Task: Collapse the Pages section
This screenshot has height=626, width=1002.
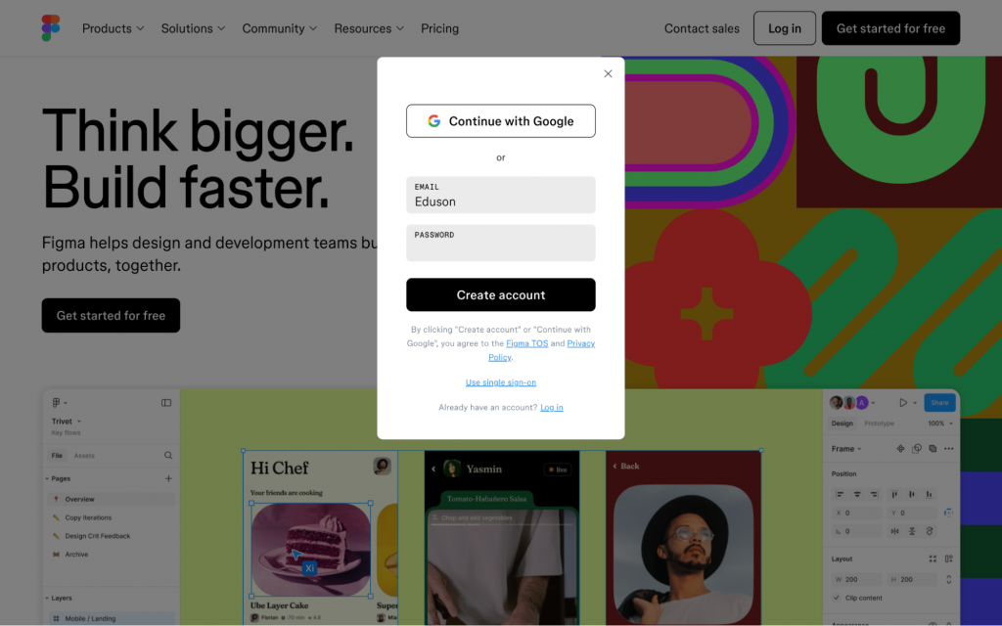Action: (x=47, y=478)
